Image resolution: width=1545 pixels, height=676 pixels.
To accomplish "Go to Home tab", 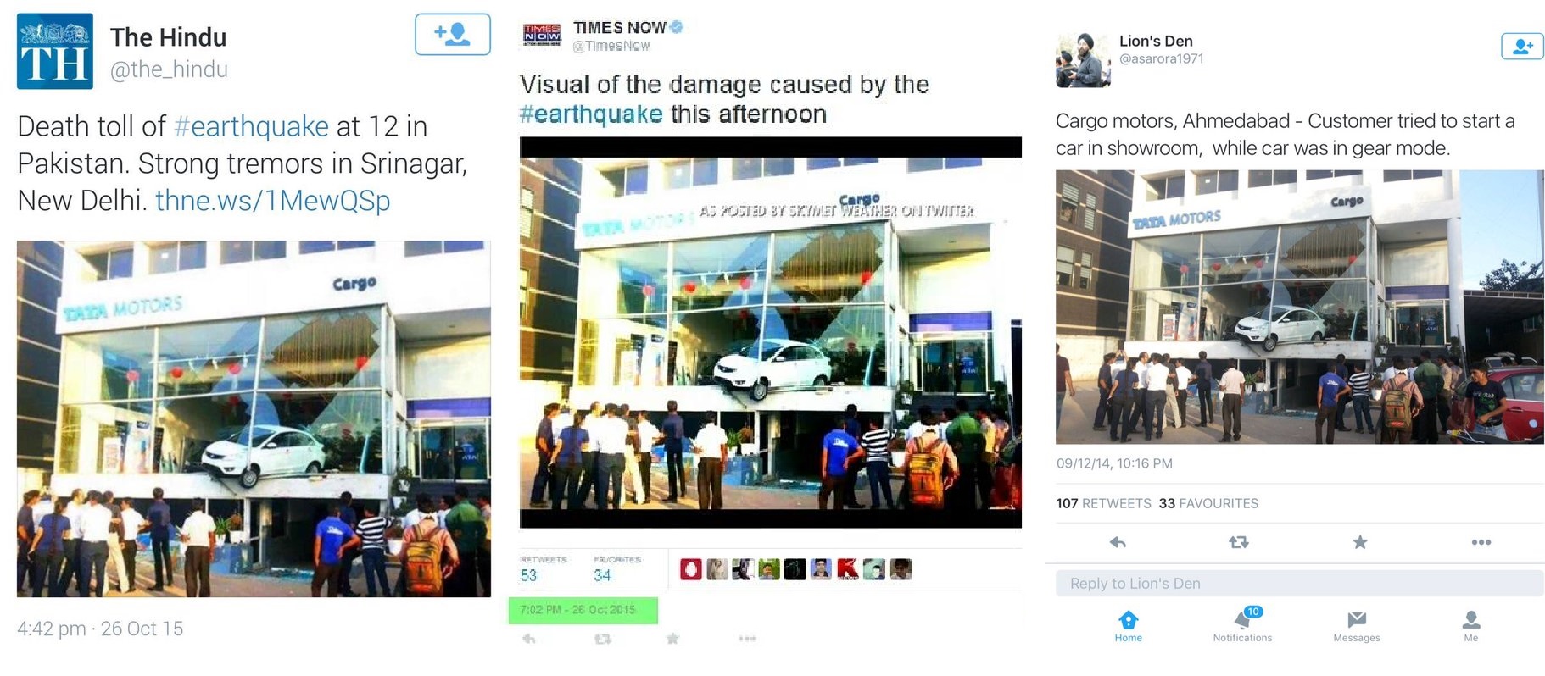I will [x=1128, y=626].
